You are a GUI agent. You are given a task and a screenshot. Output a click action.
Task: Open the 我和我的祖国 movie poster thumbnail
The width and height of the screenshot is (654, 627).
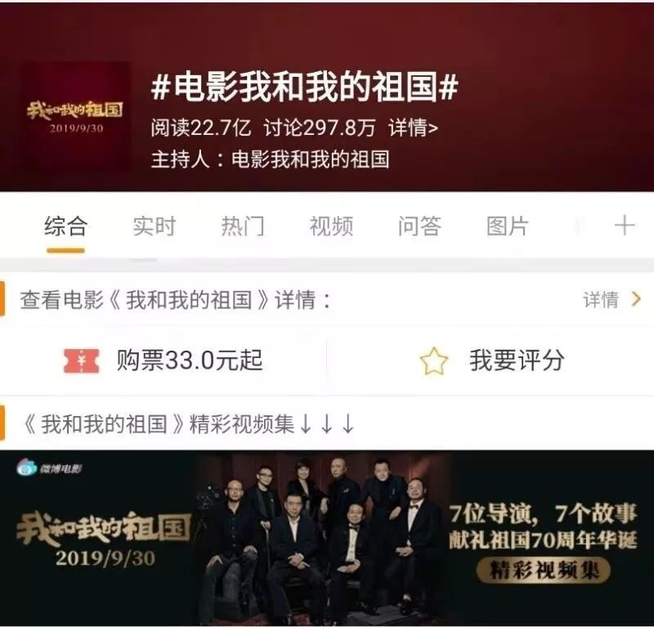[75, 116]
